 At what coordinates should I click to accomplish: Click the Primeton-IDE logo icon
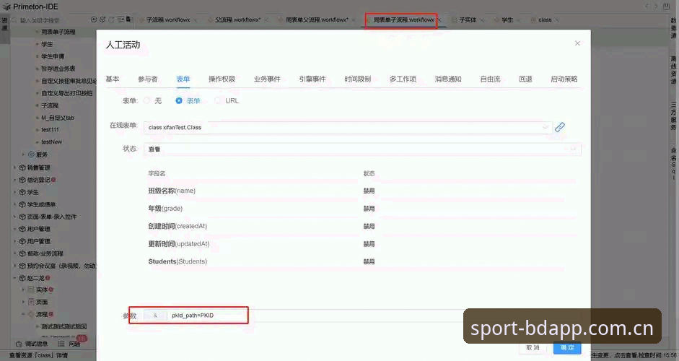click(x=6, y=6)
